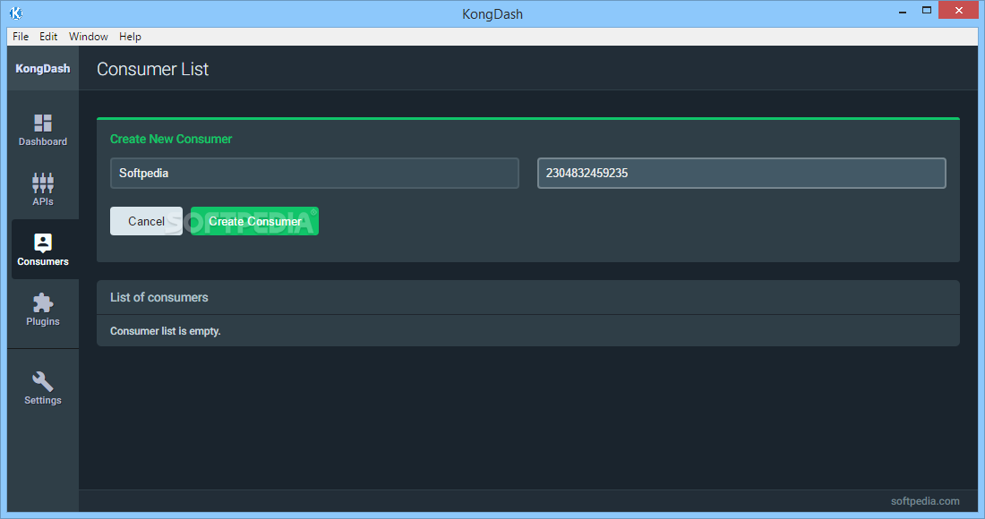Open the Help menu

coord(130,37)
